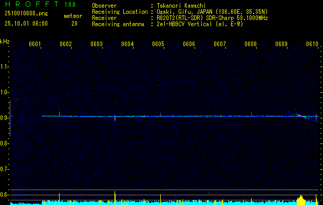Click the timestamp 25.10.01 06:00
The height and width of the screenshot is (205, 323).
(26, 24)
